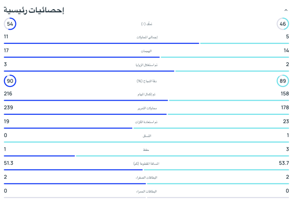292x204 pixels.
Task: Click the value 239 passing attempts
Action: [x=8, y=107]
